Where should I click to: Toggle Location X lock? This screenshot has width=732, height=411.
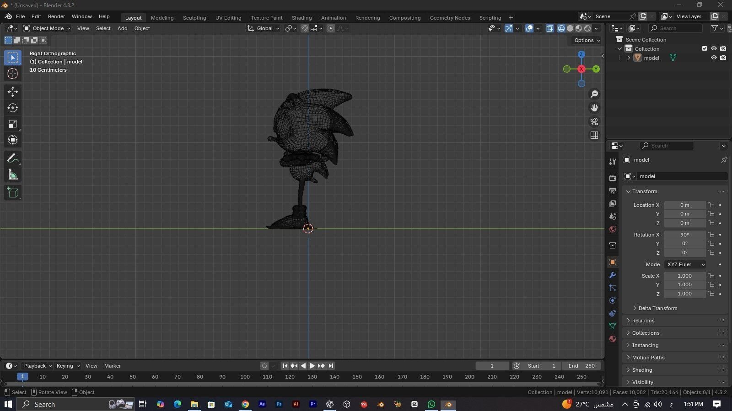pos(711,205)
